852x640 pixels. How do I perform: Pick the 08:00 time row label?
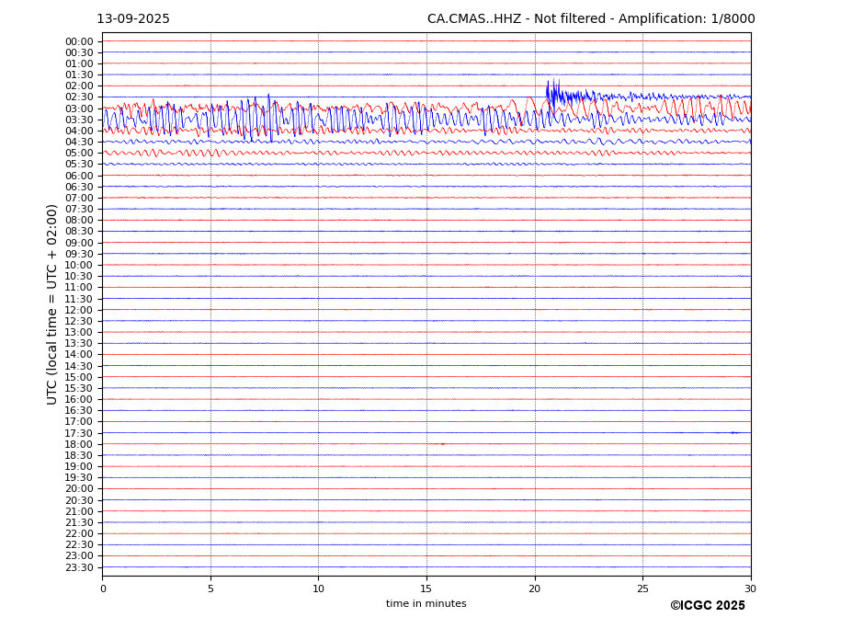79,220
